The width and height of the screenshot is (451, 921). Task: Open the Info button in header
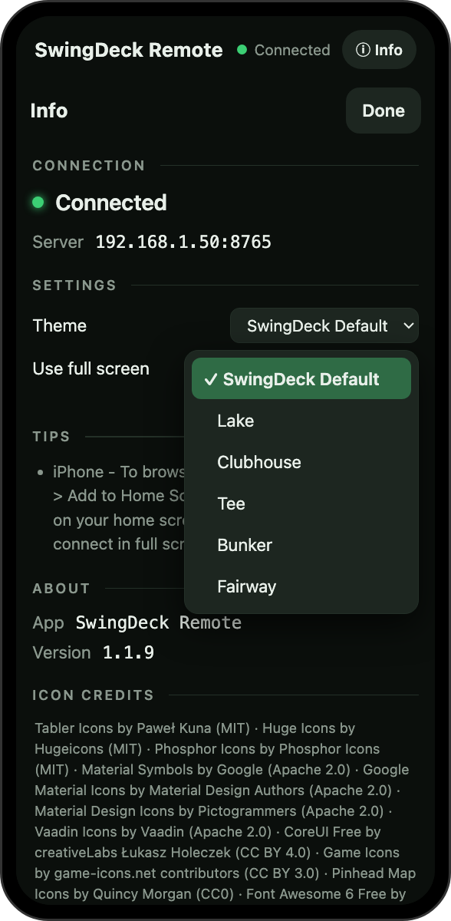(379, 50)
